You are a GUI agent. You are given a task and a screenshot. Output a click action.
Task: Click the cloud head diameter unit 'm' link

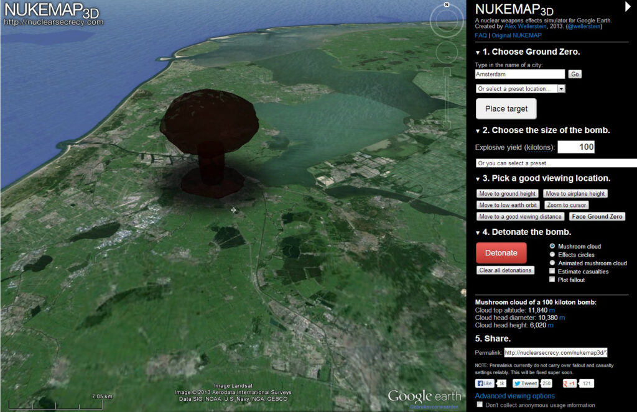coord(562,318)
